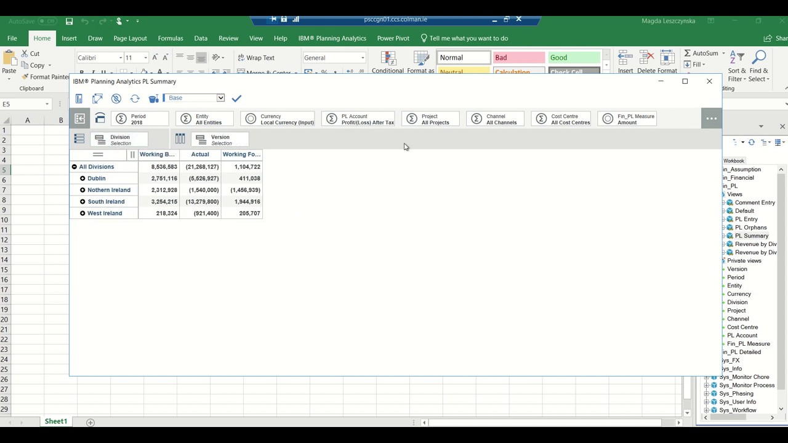Viewport: 788px width, 443px height.
Task: Open the PL Account dimension selector
Action: click(358, 119)
